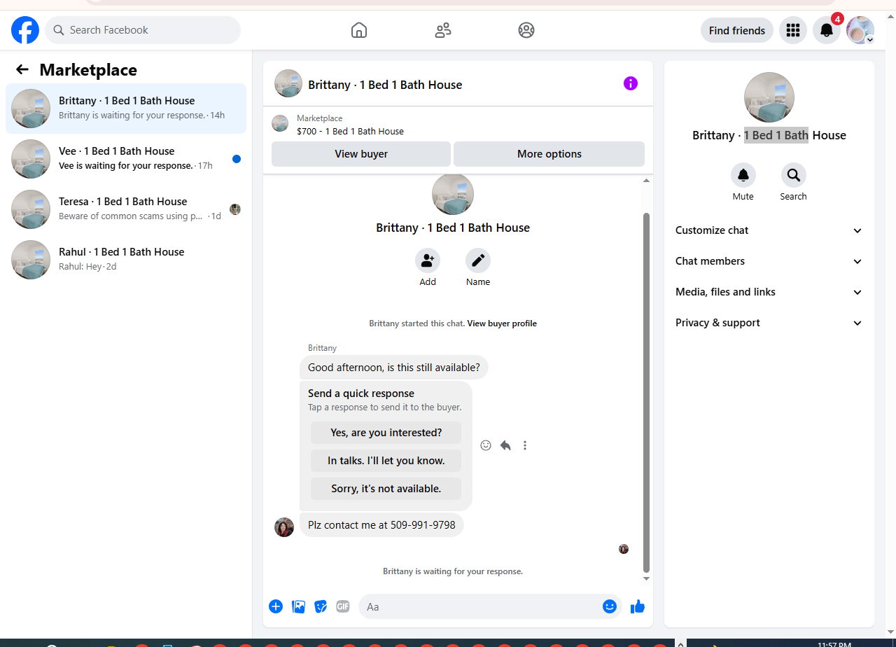Open the Friends icon in top navigation
The width and height of the screenshot is (896, 647).
coord(443,30)
